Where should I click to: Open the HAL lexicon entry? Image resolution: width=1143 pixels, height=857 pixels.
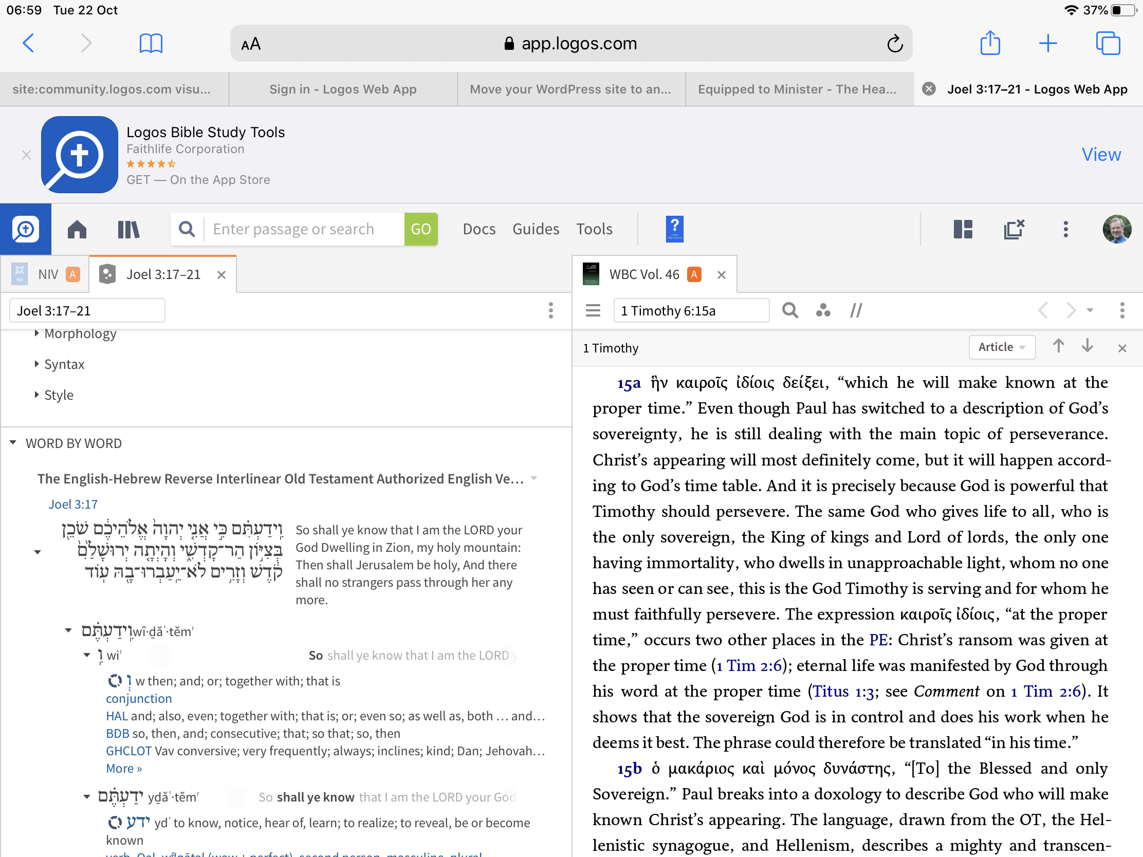point(117,716)
